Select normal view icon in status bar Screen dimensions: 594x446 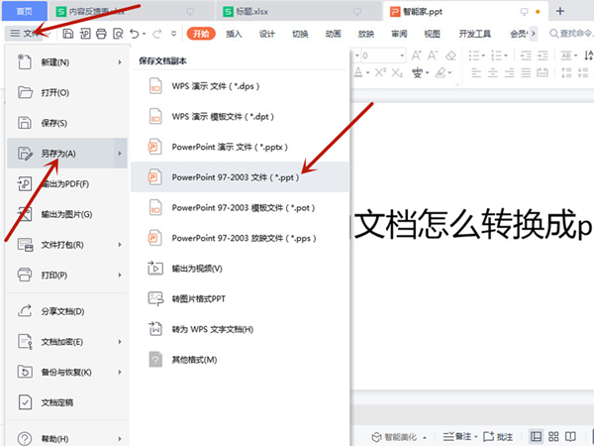pos(536,436)
